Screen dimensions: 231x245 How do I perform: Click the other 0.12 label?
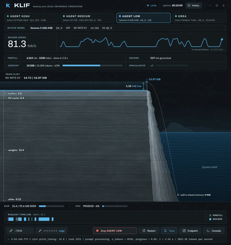(15, 199)
